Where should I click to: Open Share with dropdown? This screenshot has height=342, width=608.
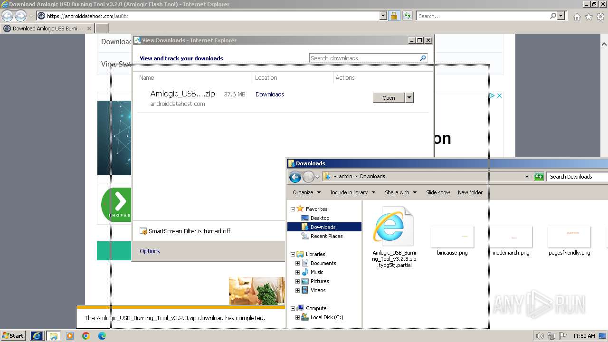click(x=400, y=192)
